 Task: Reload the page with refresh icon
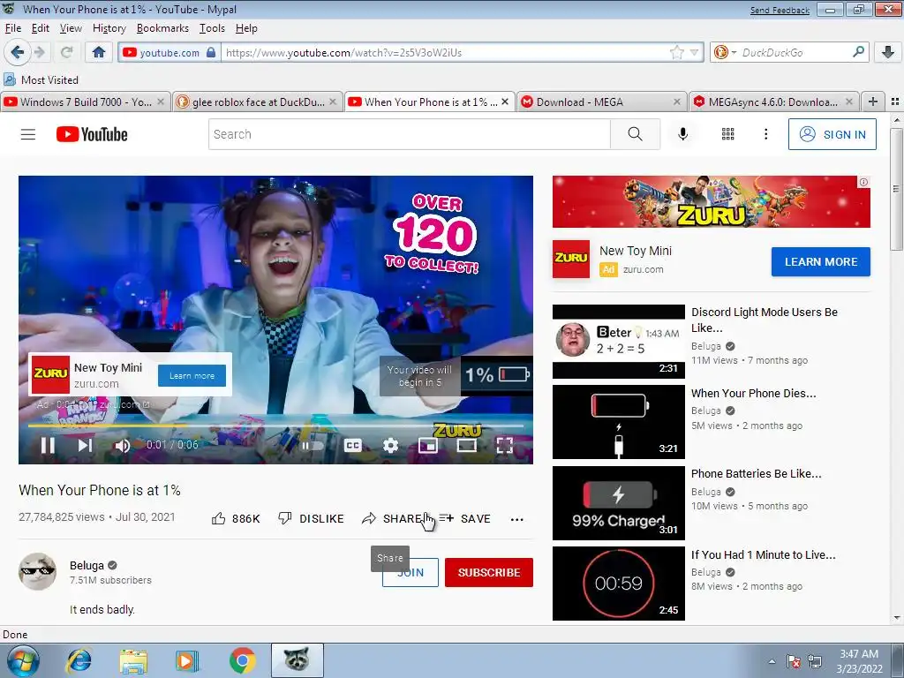pos(66,52)
